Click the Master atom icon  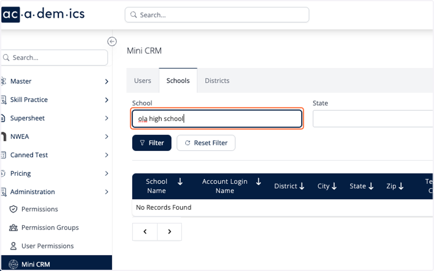[4, 81]
